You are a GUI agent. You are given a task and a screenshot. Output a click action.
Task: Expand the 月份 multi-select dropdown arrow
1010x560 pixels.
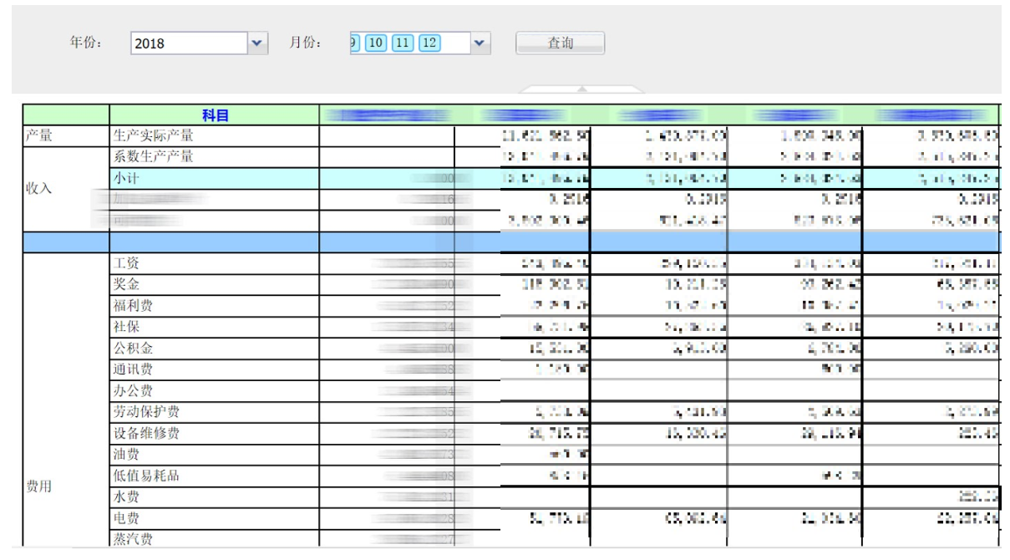(480, 43)
